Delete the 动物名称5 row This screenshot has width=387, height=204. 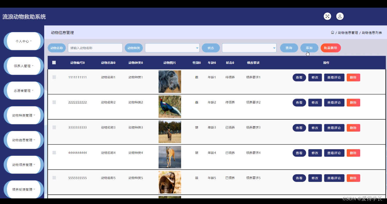353,178
